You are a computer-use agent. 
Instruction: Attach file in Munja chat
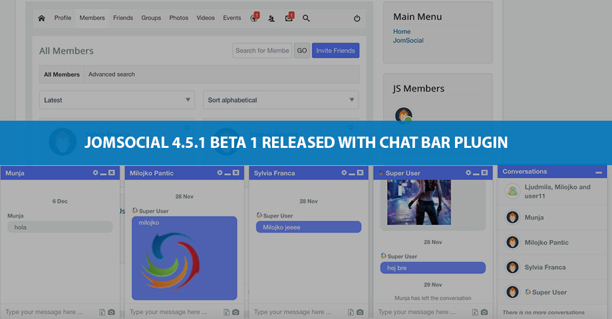pyautogui.click(x=102, y=312)
